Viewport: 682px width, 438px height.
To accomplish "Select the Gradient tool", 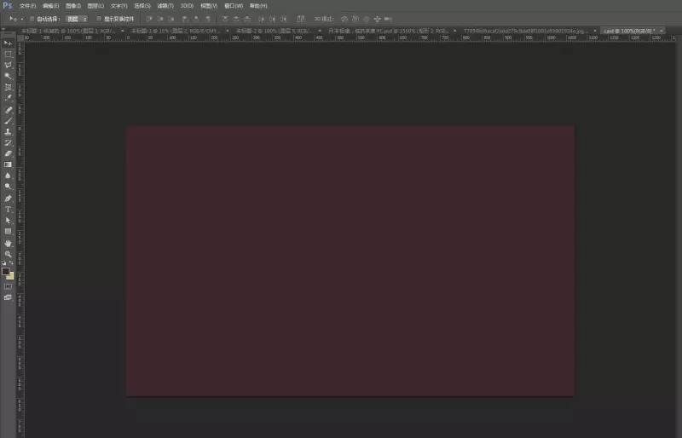I will point(8,164).
